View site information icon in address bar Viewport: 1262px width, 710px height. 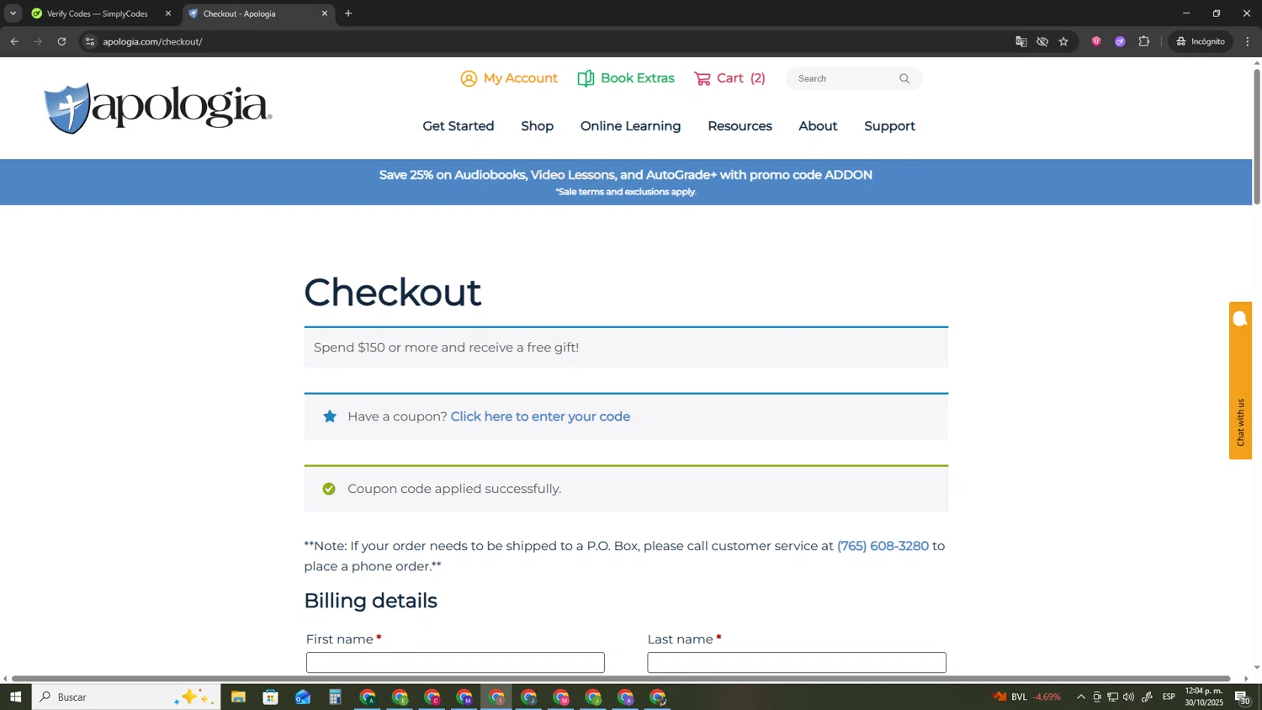(90, 41)
